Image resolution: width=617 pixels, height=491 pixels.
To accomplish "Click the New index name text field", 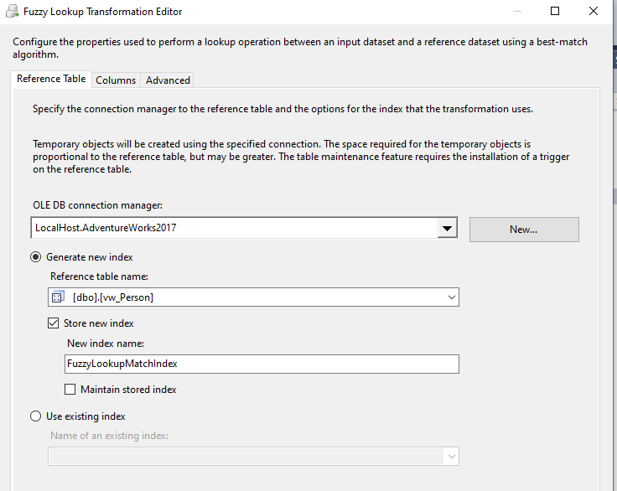I will click(x=262, y=364).
